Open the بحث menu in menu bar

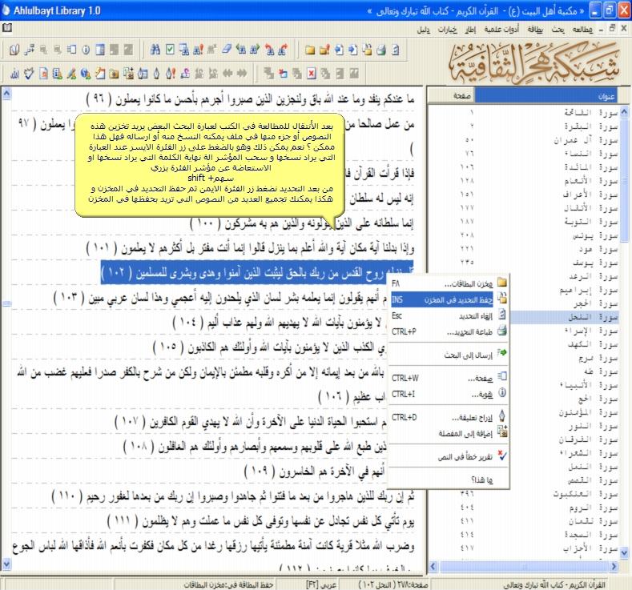click(x=558, y=30)
